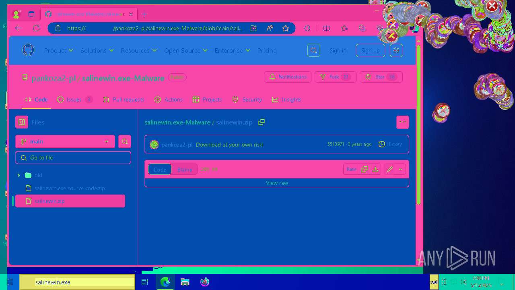Expand the Solutions menu
The image size is (515, 290).
pos(97,50)
